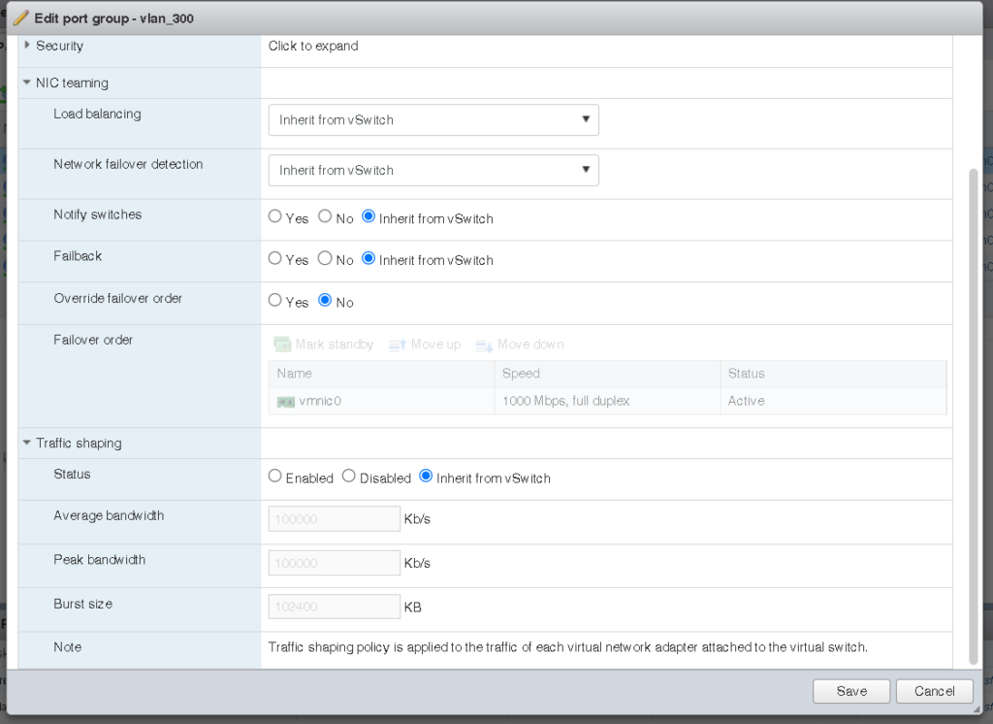Select the vmnic0 row name
Image resolution: width=993 pixels, height=724 pixels.
click(x=320, y=401)
